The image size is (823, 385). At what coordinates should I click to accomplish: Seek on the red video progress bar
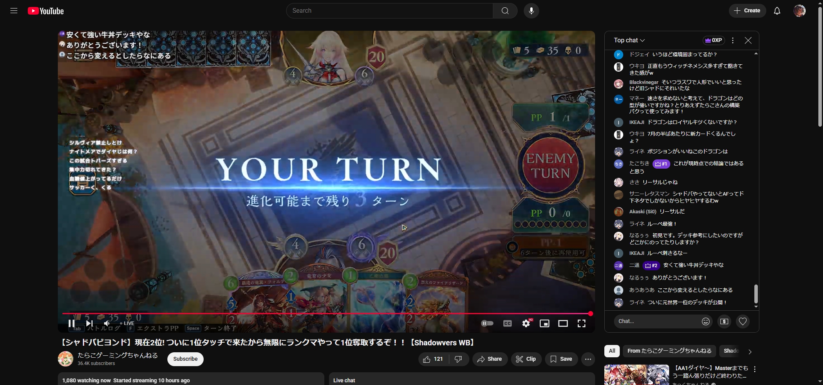pyautogui.click(x=326, y=314)
